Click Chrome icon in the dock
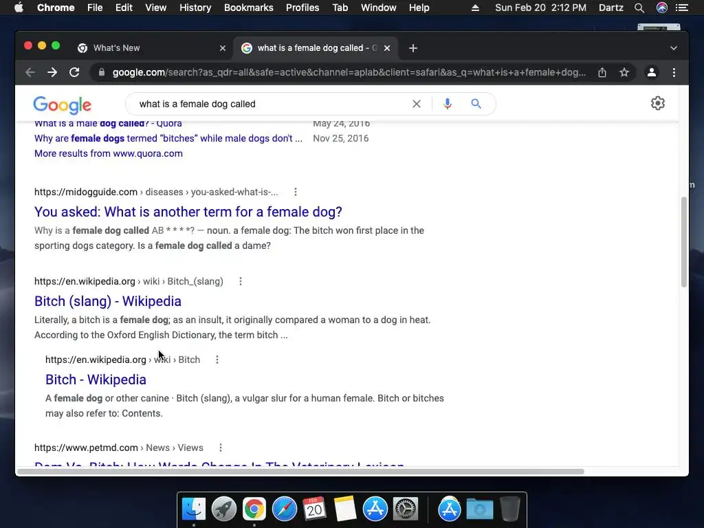The image size is (704, 528). 254,509
